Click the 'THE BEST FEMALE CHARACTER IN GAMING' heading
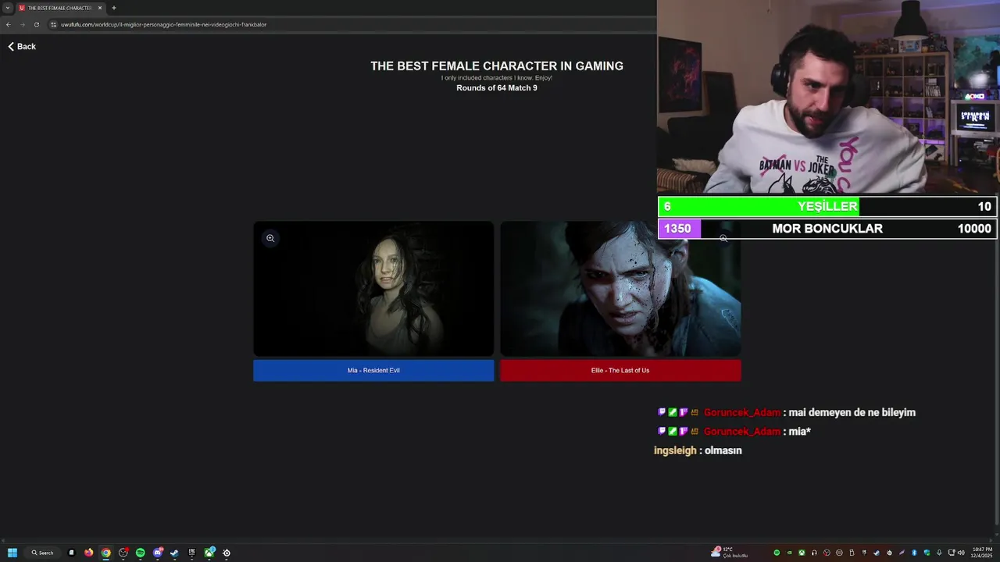 [497, 66]
